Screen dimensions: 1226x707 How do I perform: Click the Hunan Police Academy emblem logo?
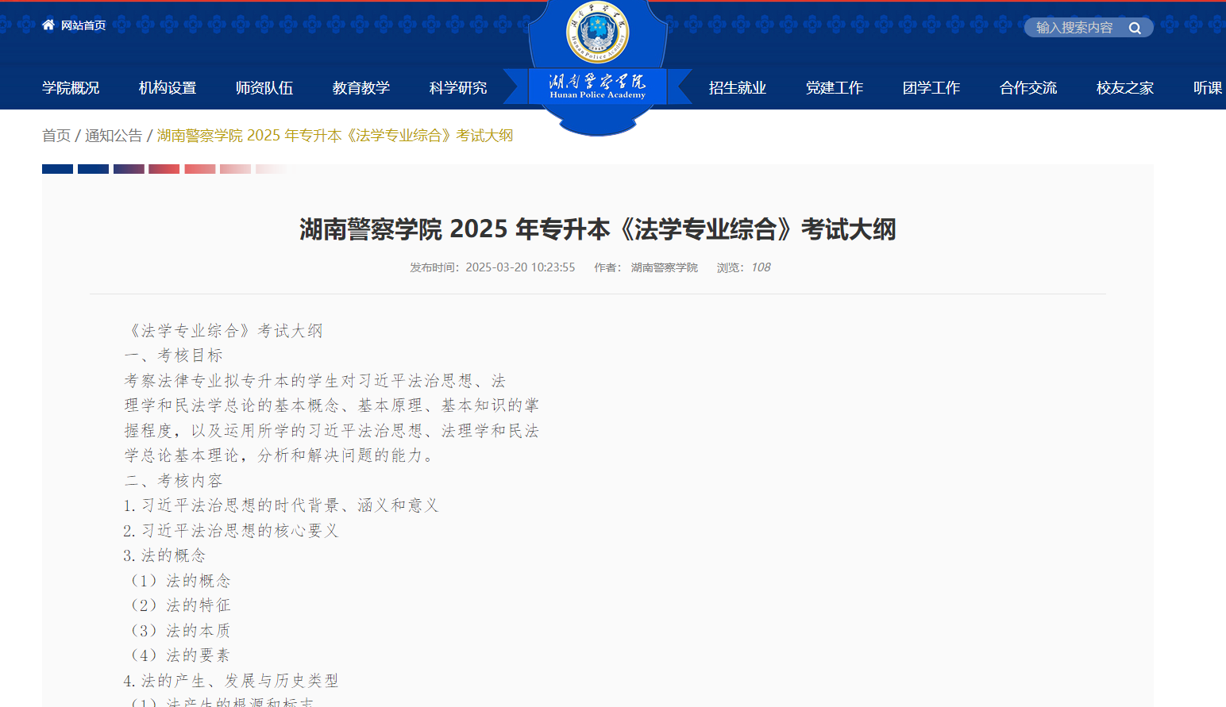click(x=598, y=33)
